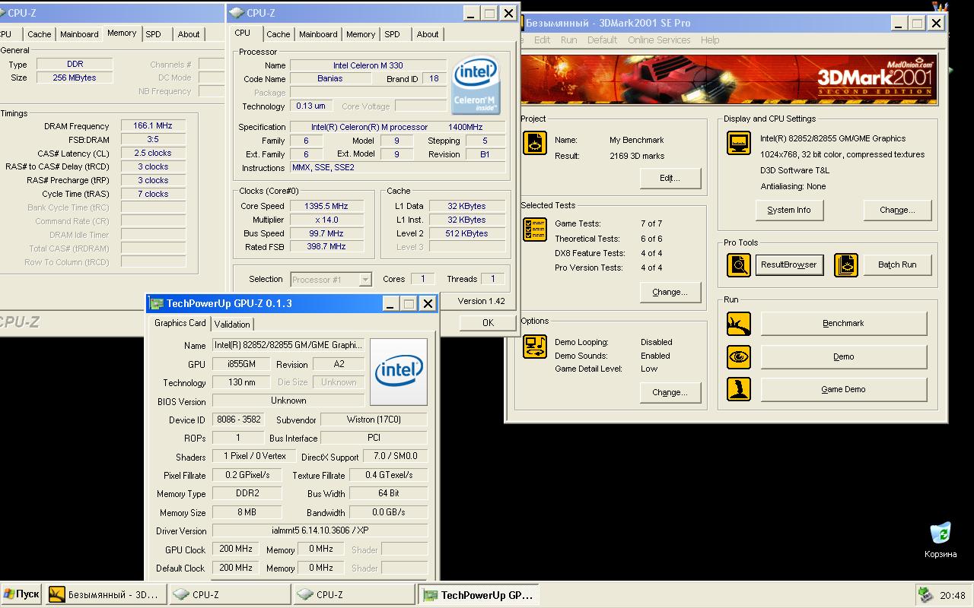The image size is (974, 608).
Task: Click the ResultBrowser magnifier icon
Action: coord(739,264)
